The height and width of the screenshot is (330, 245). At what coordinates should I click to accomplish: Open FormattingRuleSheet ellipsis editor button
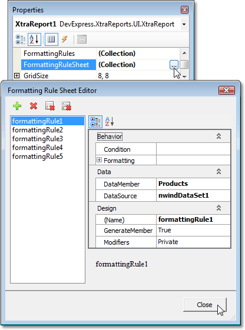(x=174, y=65)
